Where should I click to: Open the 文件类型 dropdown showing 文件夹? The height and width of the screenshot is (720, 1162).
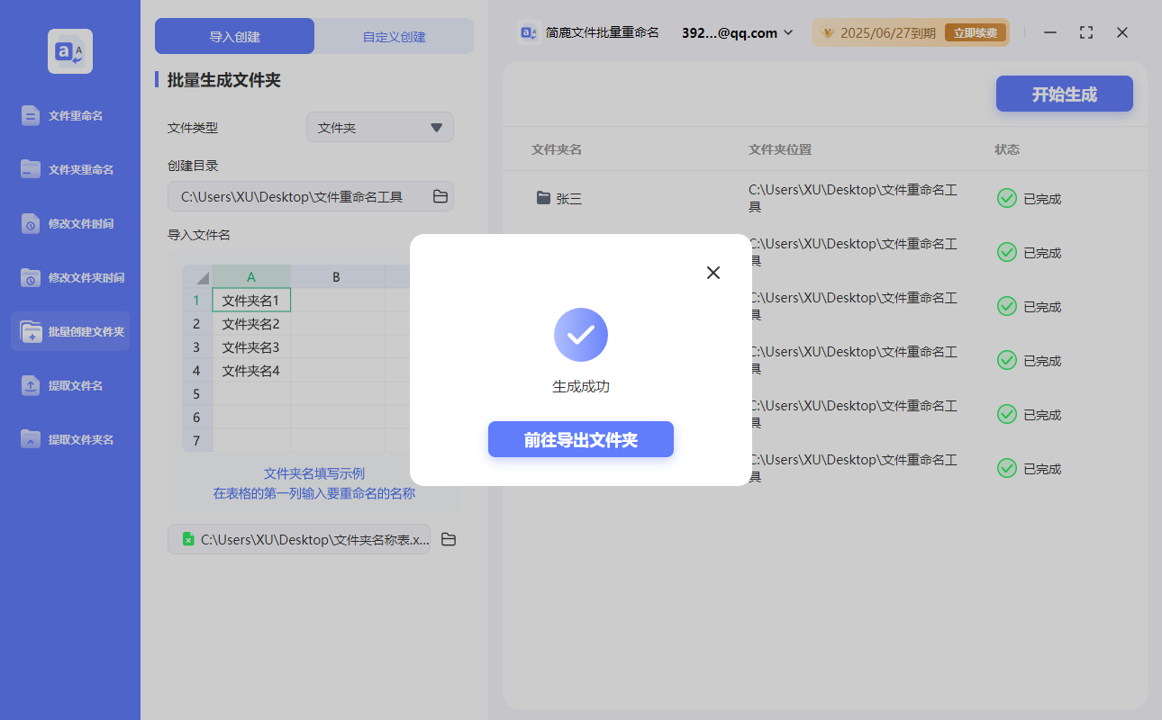click(379, 127)
